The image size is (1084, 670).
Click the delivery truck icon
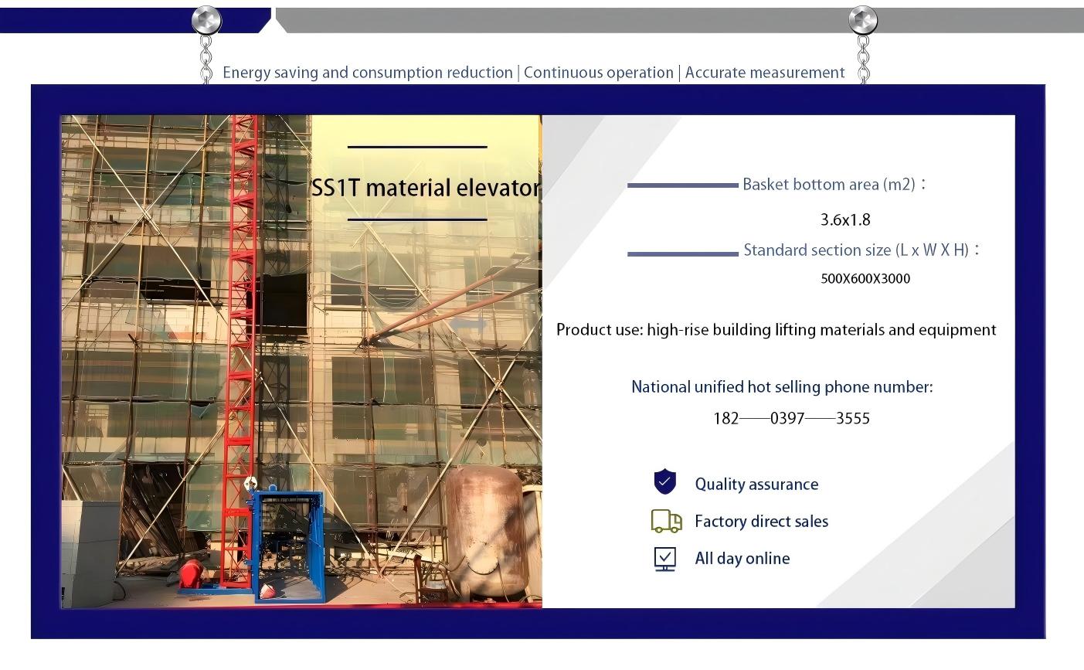(x=666, y=522)
